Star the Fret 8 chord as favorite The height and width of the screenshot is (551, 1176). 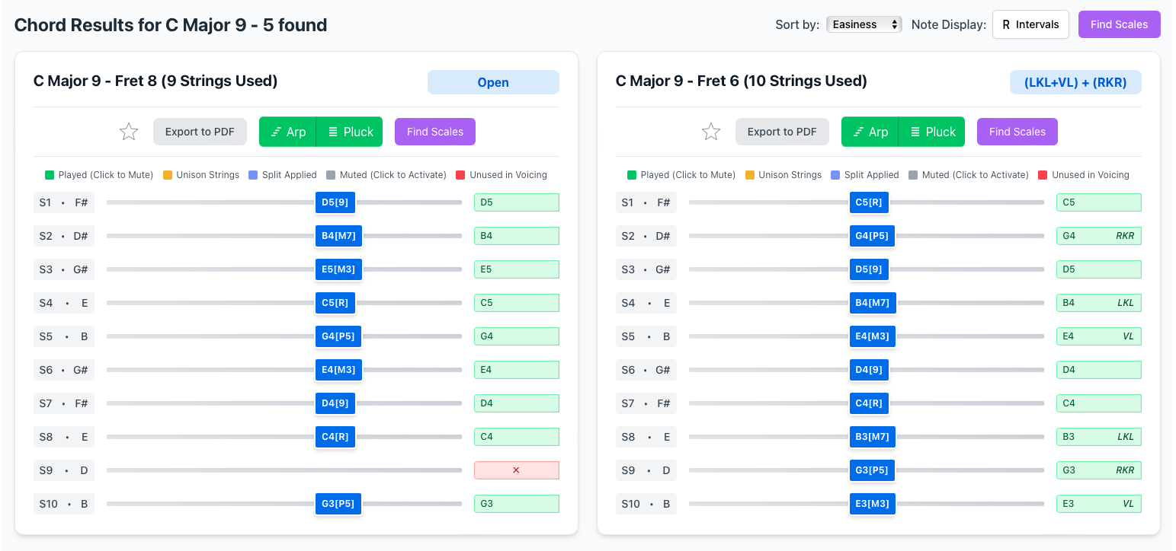click(x=129, y=132)
